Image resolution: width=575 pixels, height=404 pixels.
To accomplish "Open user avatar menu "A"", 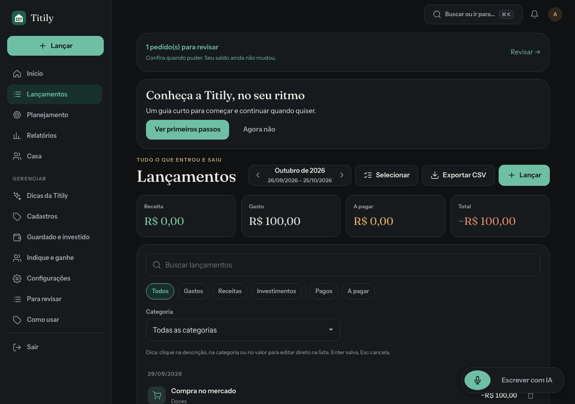I will (555, 14).
